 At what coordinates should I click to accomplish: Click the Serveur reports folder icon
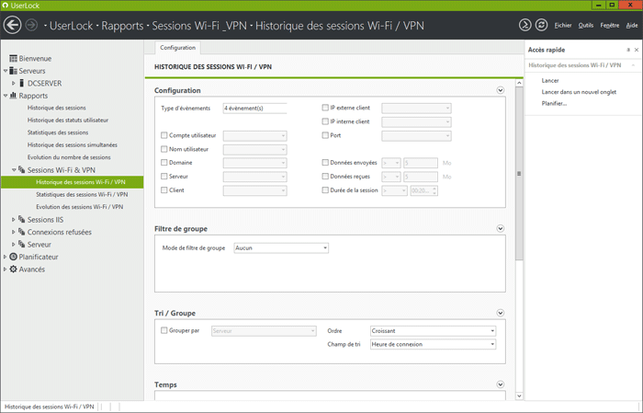pos(22,244)
